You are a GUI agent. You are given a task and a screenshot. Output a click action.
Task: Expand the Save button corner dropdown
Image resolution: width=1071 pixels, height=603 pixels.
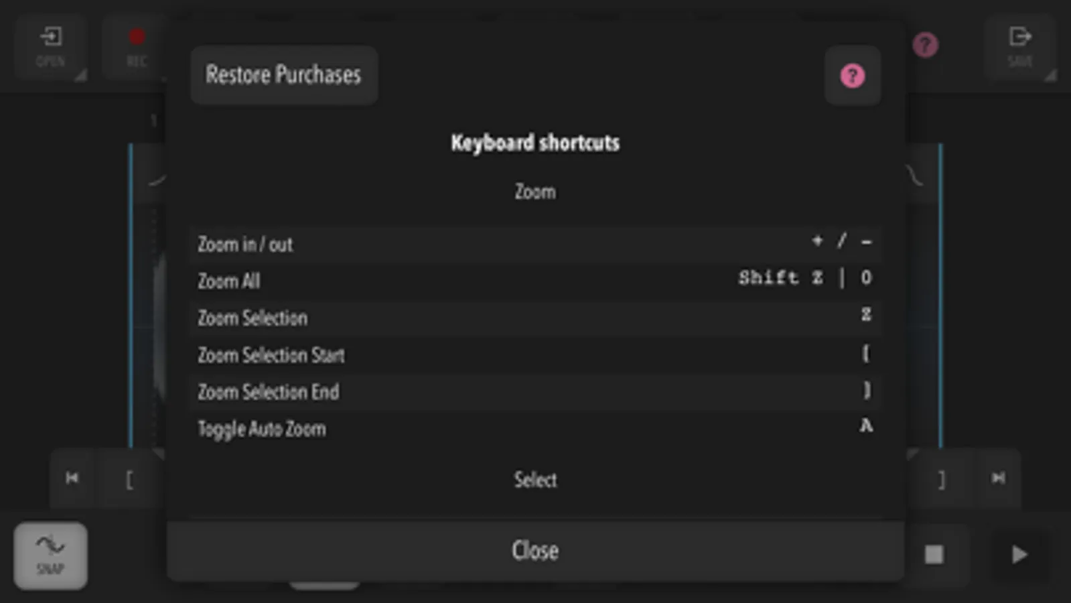1050,75
